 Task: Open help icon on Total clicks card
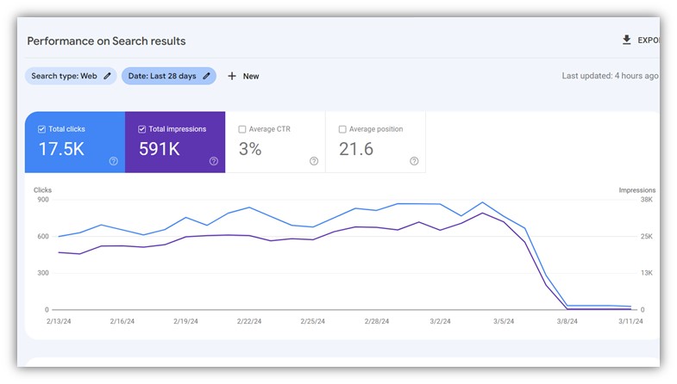(114, 161)
